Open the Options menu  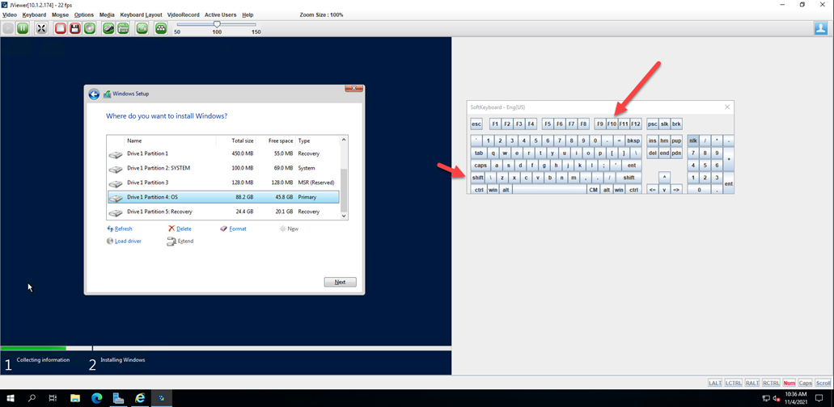point(84,15)
